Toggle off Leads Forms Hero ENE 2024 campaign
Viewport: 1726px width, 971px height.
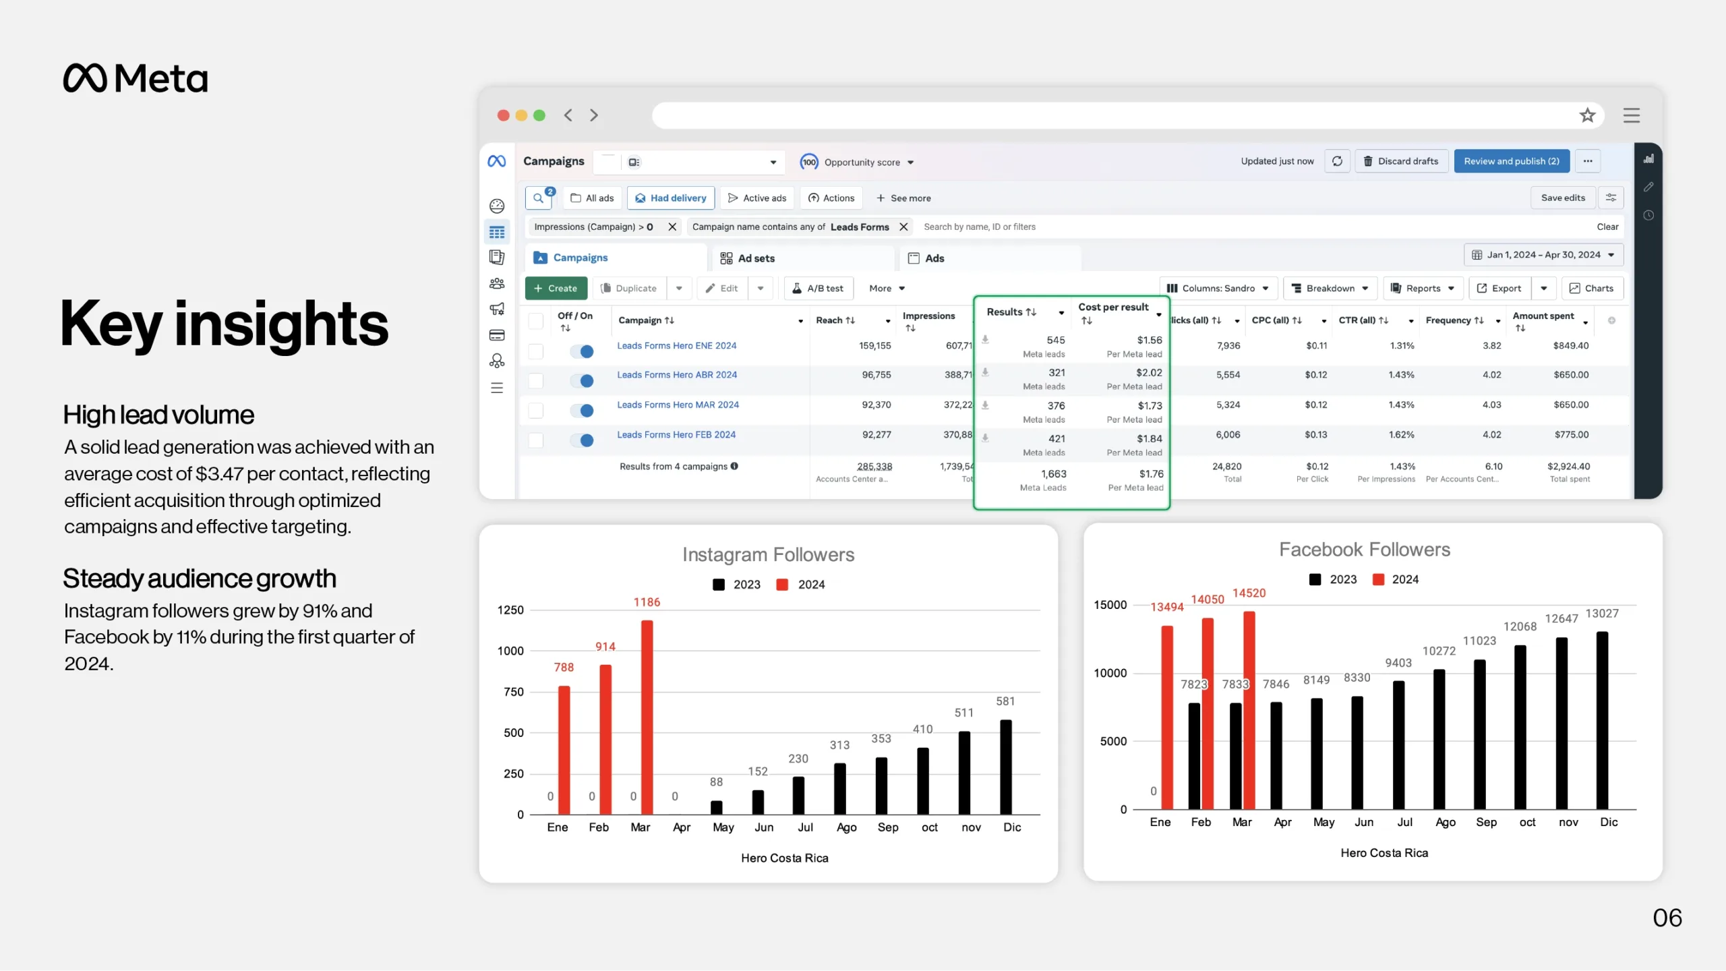[582, 351]
